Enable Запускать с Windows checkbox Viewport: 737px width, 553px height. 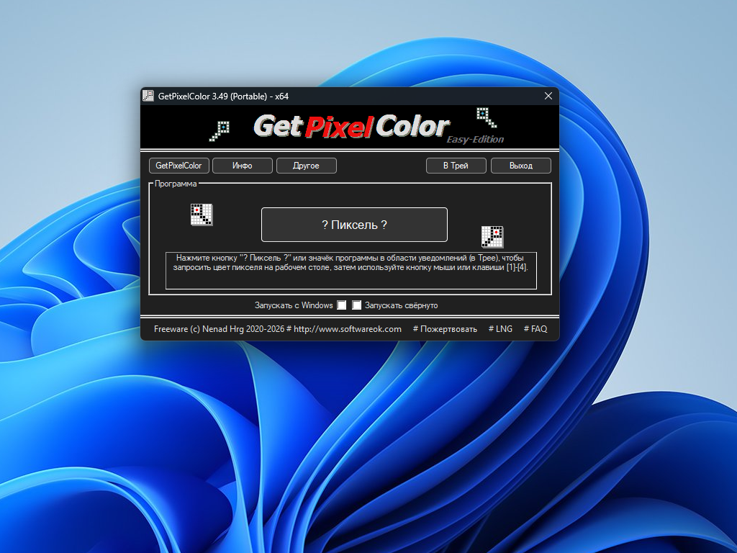[x=342, y=305]
